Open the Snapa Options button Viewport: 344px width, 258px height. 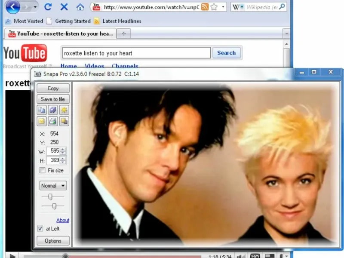[53, 241]
